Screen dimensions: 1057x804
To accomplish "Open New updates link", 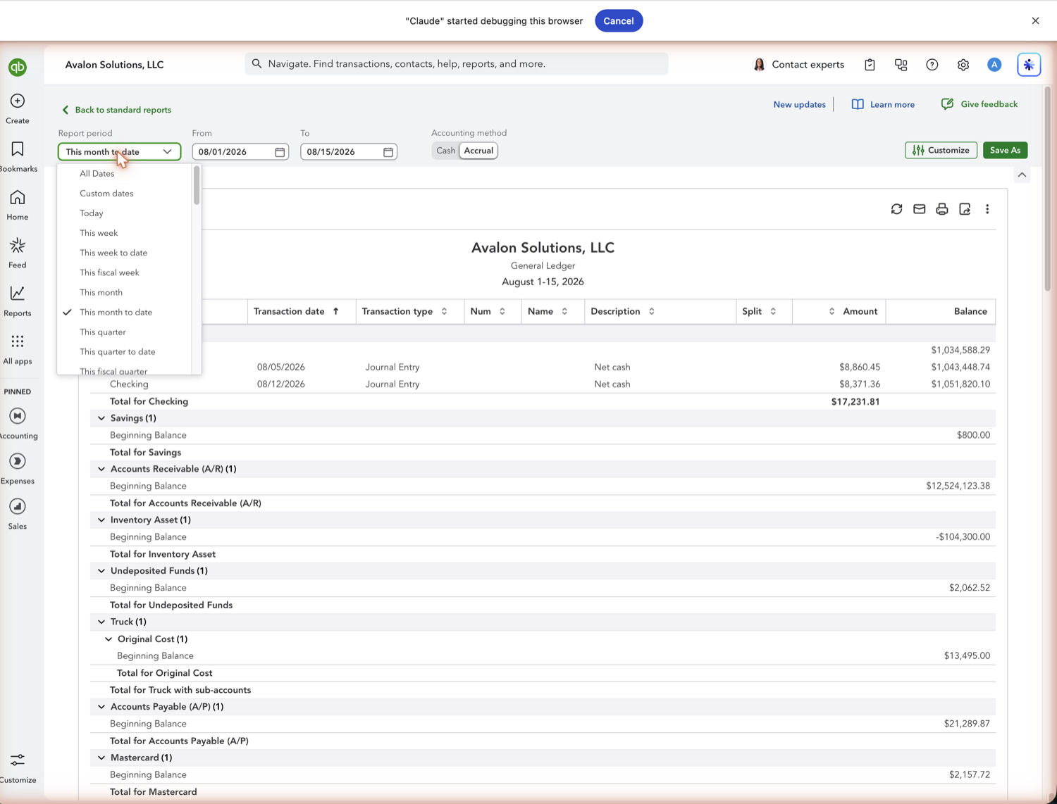I will [x=799, y=105].
